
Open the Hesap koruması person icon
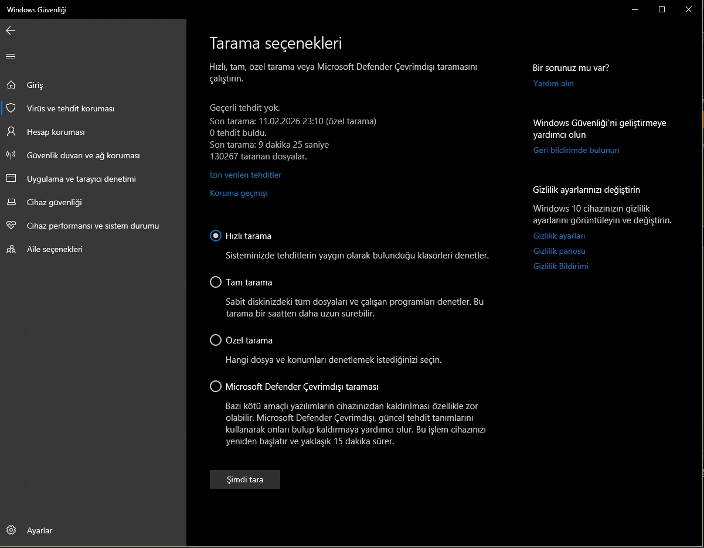pos(11,132)
